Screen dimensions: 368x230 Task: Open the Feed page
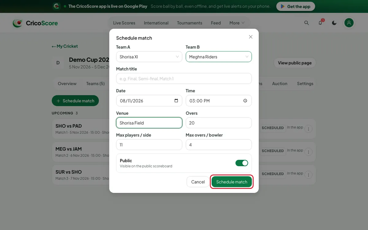click(x=216, y=23)
